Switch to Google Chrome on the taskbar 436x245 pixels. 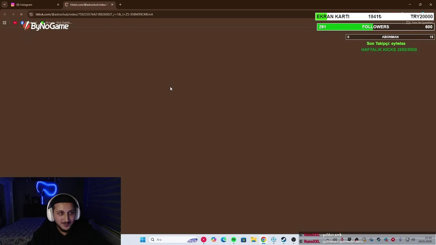(x=264, y=240)
